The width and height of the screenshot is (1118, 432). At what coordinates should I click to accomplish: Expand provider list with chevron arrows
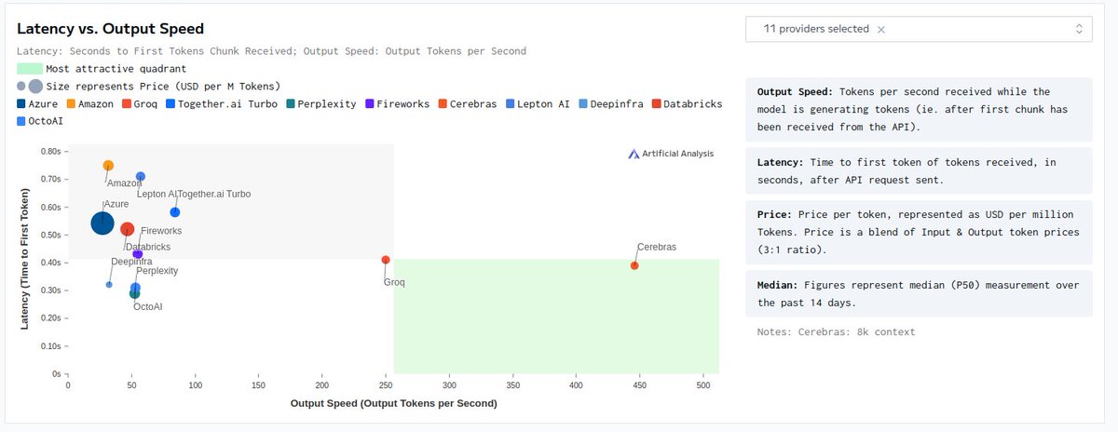tap(1079, 29)
